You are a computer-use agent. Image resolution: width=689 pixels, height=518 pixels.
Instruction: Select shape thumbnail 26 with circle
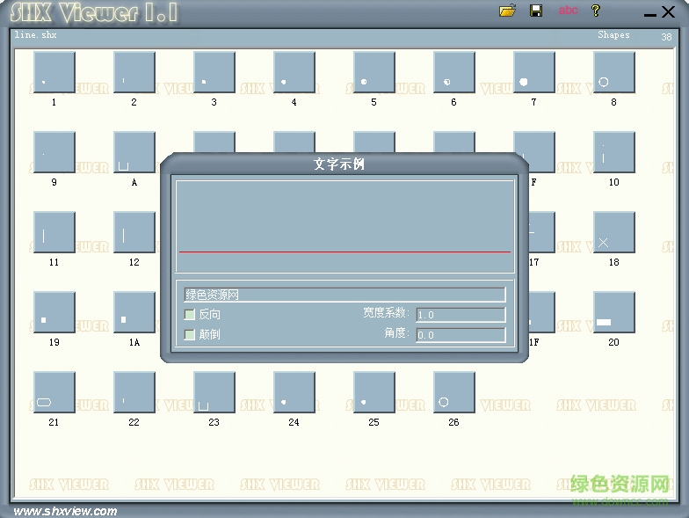pos(454,392)
